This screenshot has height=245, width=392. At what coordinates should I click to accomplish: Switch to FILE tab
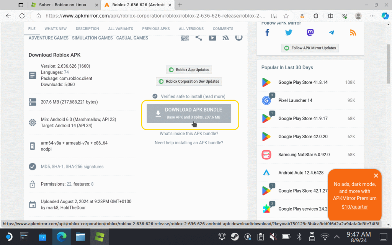[32, 29]
